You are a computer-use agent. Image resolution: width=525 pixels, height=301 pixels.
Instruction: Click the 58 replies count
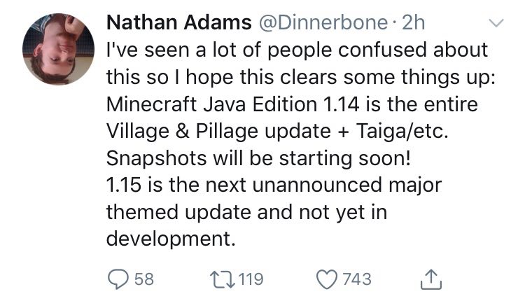click(143, 279)
